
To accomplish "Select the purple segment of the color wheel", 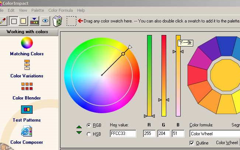I will [x=210, y=49].
